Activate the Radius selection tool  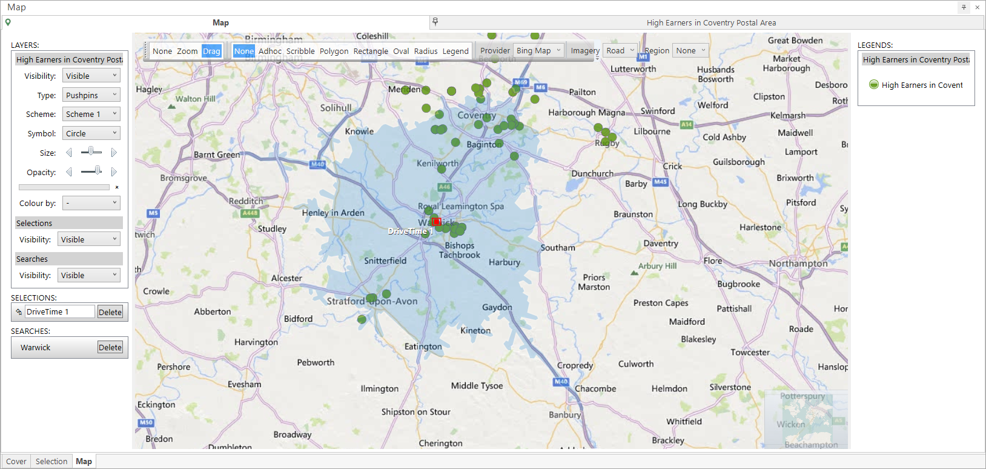(426, 51)
